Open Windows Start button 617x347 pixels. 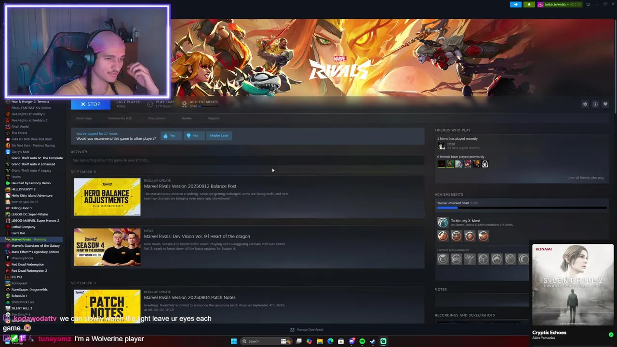(234, 341)
